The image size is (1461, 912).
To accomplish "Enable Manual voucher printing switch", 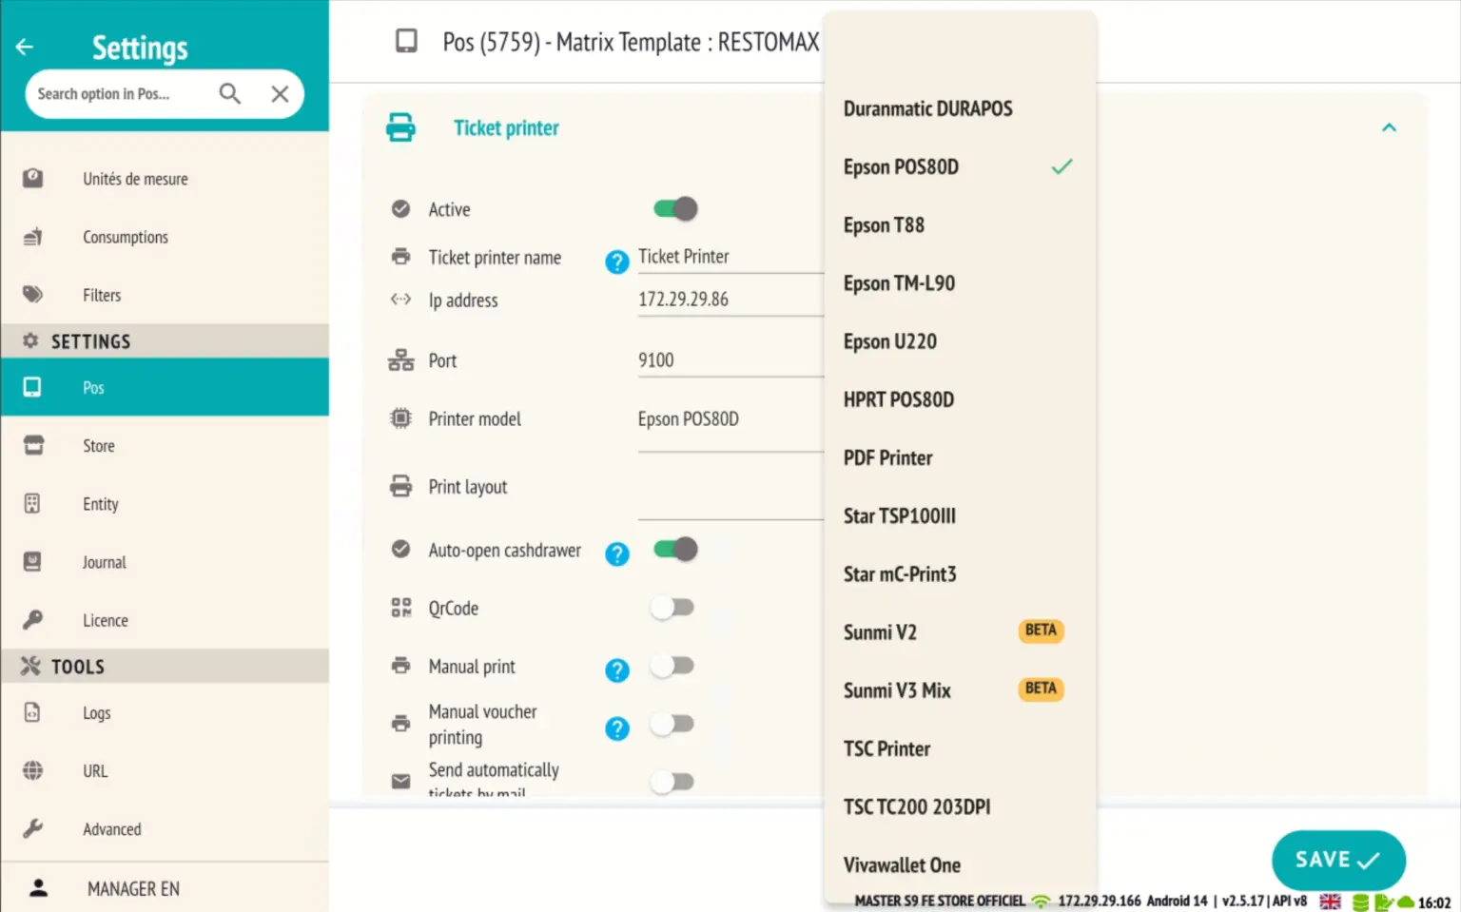I will point(673,724).
